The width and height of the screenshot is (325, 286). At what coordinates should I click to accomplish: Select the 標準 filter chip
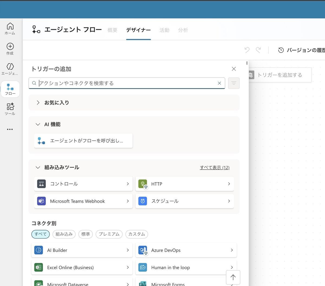click(86, 234)
